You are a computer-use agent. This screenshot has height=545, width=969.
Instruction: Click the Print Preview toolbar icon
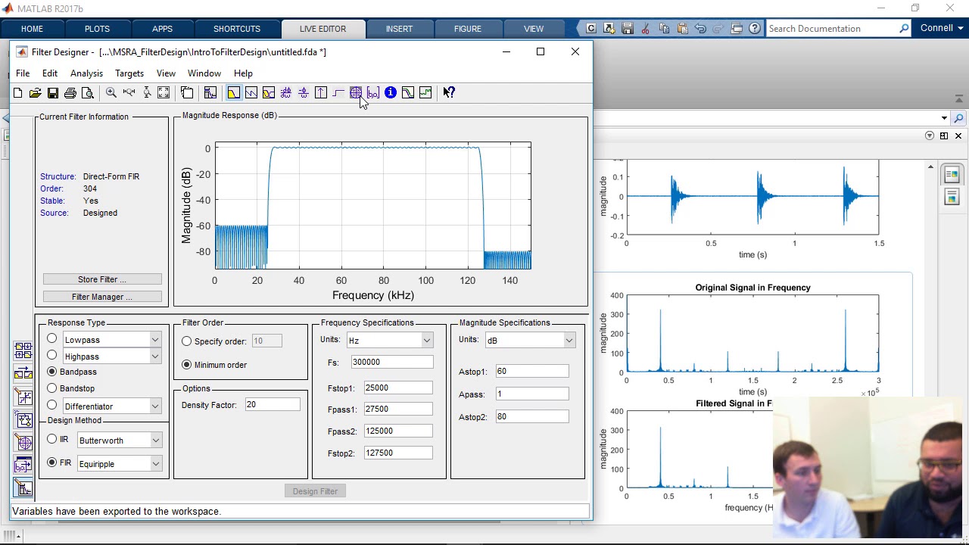(88, 93)
